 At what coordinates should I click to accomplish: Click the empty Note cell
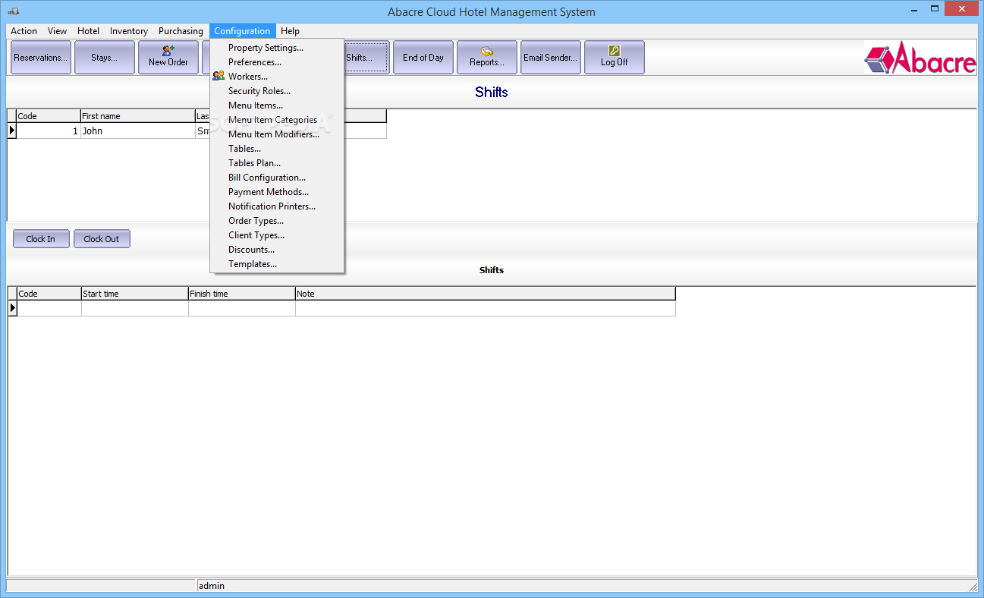[x=486, y=308]
